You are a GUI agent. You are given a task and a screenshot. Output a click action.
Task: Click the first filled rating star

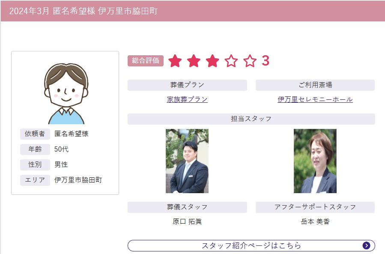(175, 61)
